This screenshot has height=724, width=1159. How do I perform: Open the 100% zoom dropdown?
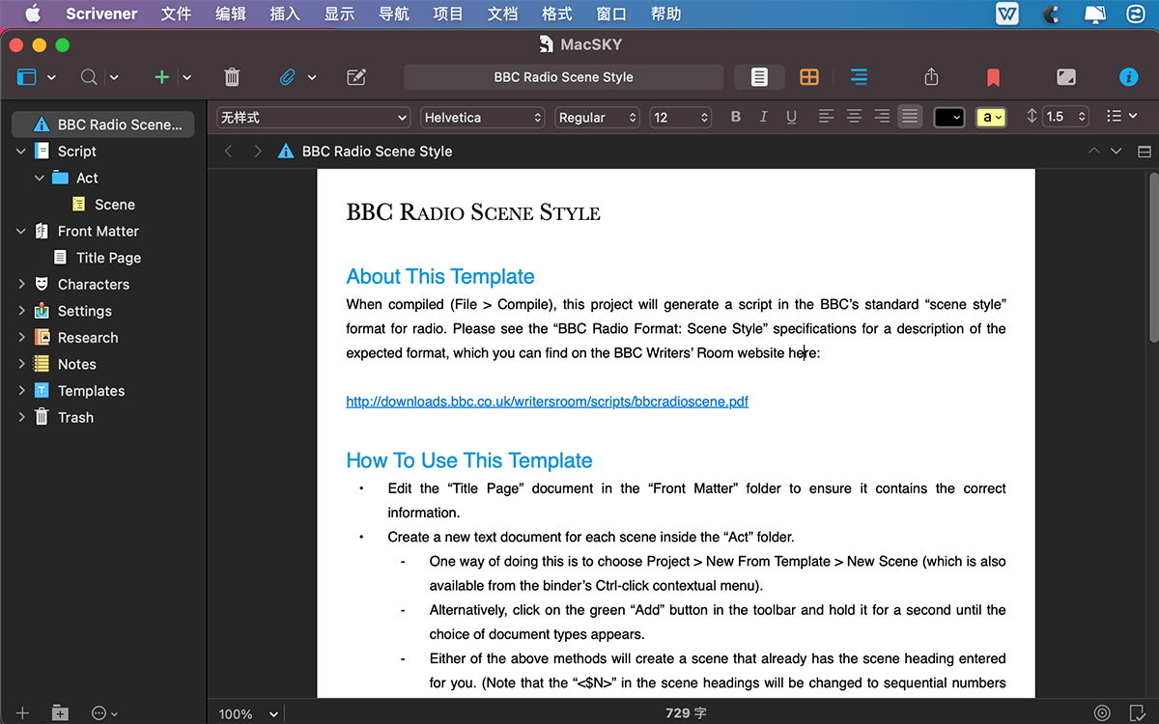[248, 713]
